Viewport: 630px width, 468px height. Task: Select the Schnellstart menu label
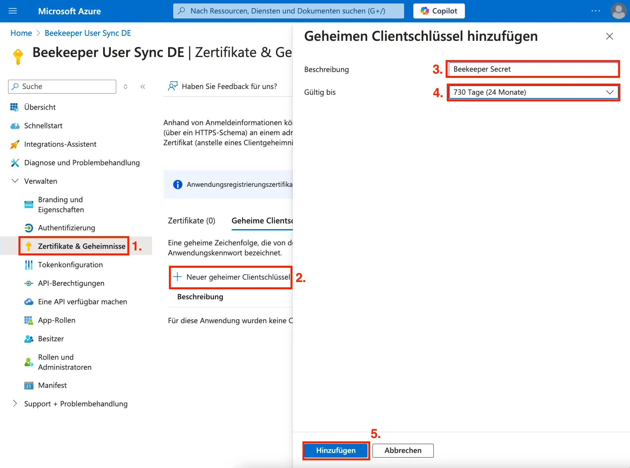[x=43, y=126]
